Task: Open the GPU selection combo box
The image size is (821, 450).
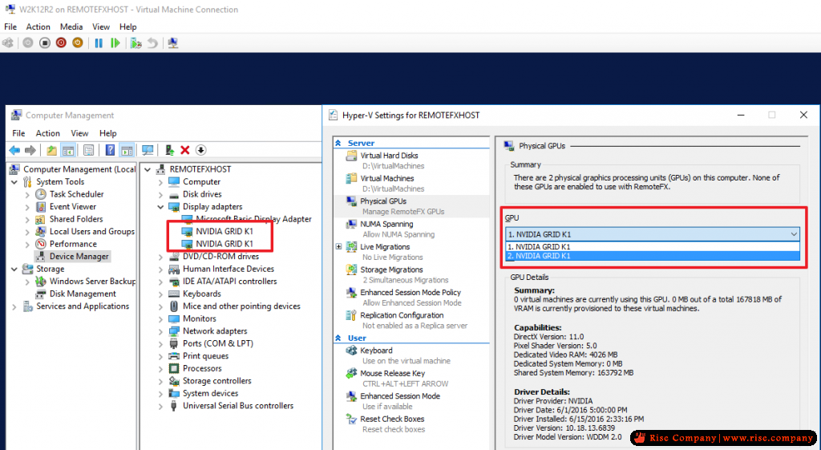Action: pos(653,234)
